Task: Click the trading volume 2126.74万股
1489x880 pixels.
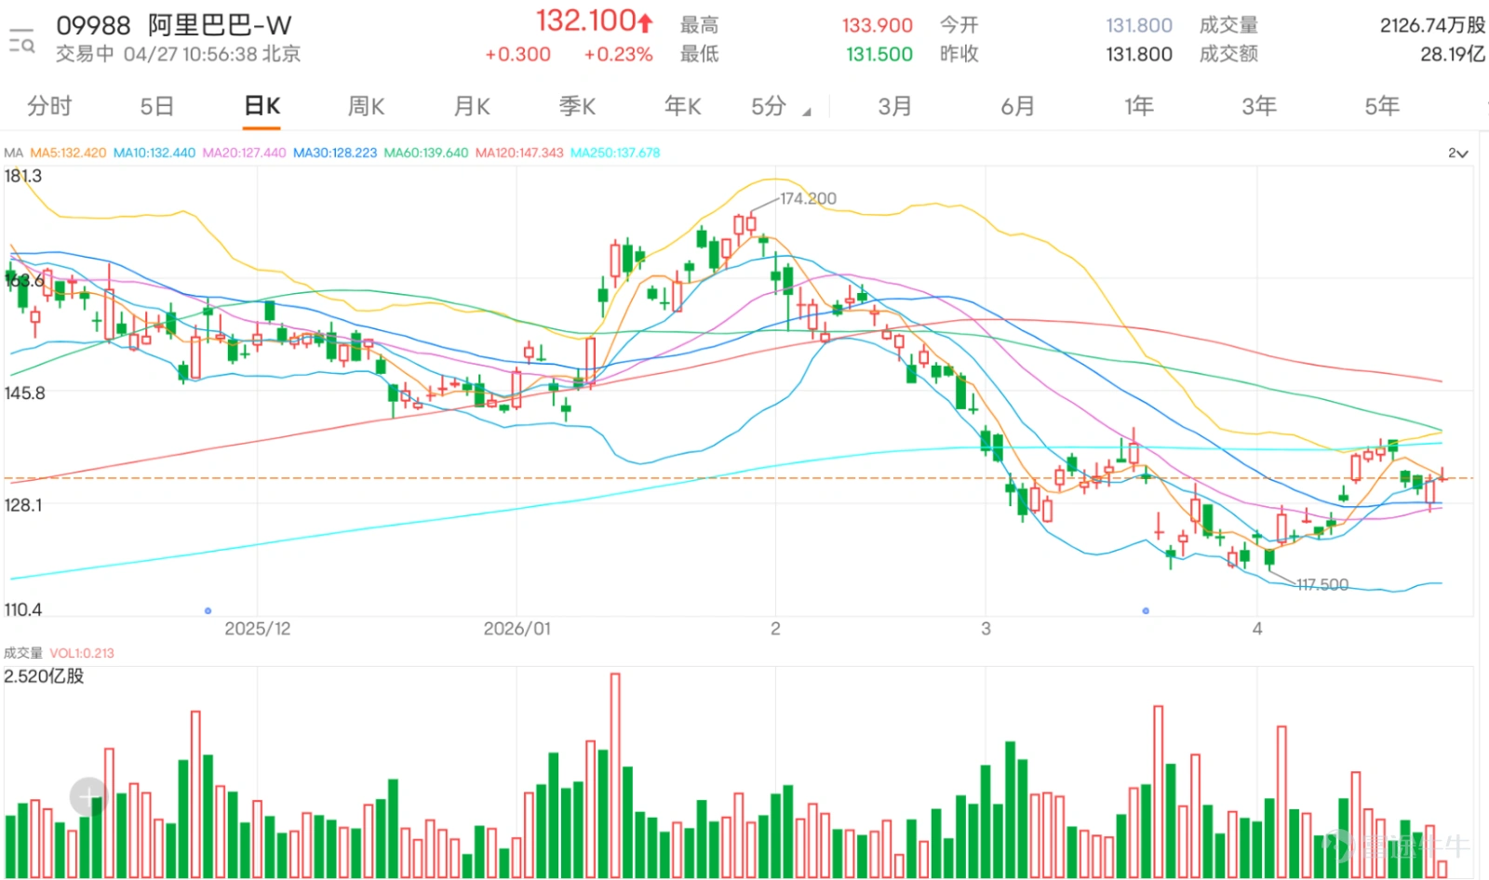Action: point(1432,25)
